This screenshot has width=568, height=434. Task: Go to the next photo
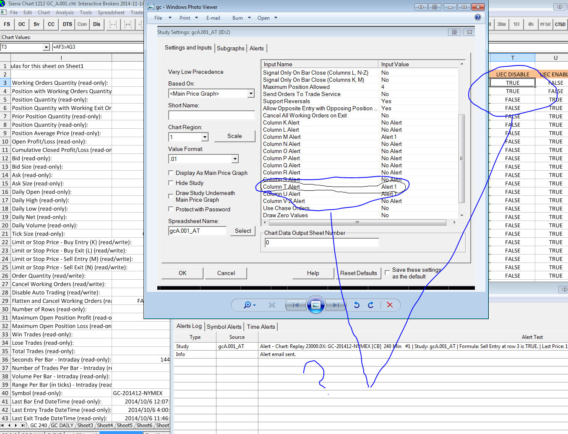point(336,305)
